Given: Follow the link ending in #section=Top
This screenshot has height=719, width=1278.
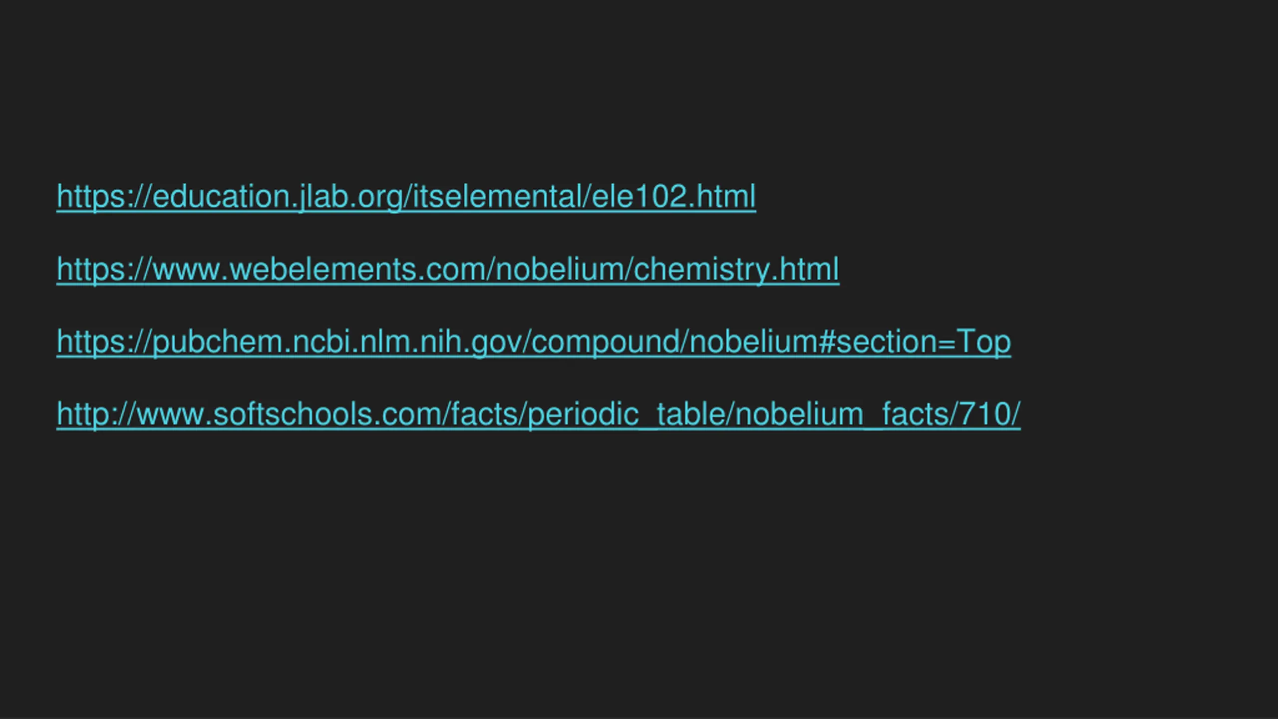Looking at the screenshot, I should click(x=534, y=342).
